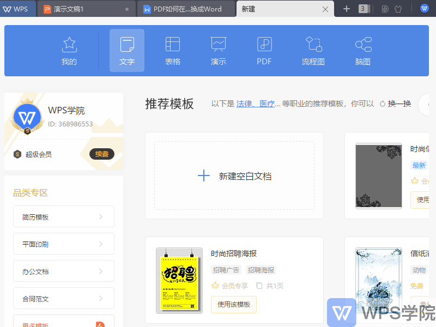Select the 文字 (Writer) module icon
The height and width of the screenshot is (327, 436).
coord(126,50)
